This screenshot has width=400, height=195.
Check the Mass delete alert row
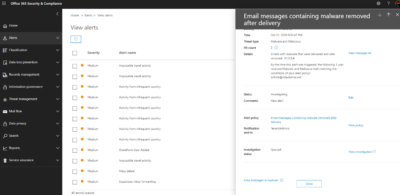[x=75, y=171]
